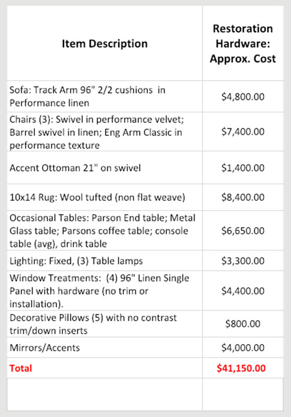The height and width of the screenshot is (417, 291).
Task: Click the Decorative Pillows (5) description cell
Action: pos(105,324)
